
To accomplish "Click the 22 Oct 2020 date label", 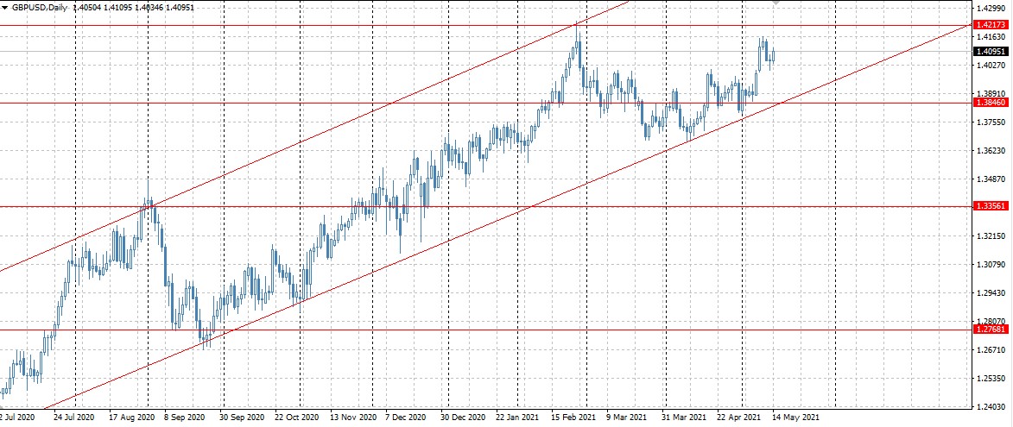I will [x=296, y=418].
